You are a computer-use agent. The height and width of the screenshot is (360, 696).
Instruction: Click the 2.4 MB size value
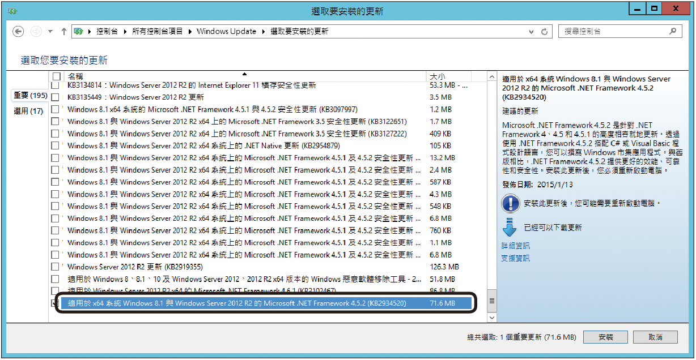(x=441, y=170)
